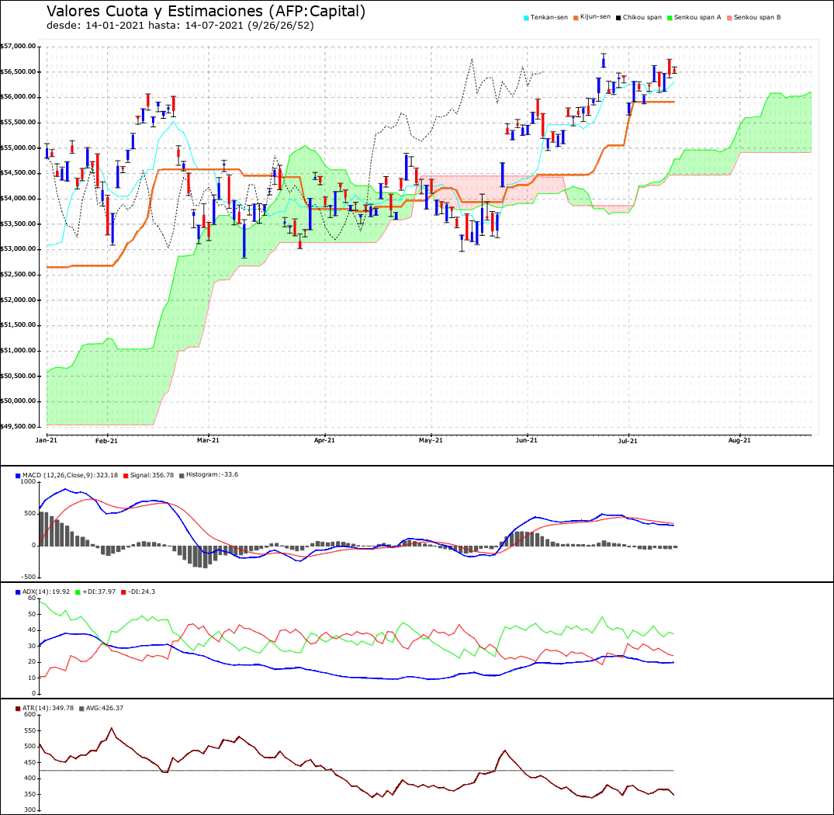
Task: Click the -DI red legend marker
Action: pyautogui.click(x=124, y=592)
